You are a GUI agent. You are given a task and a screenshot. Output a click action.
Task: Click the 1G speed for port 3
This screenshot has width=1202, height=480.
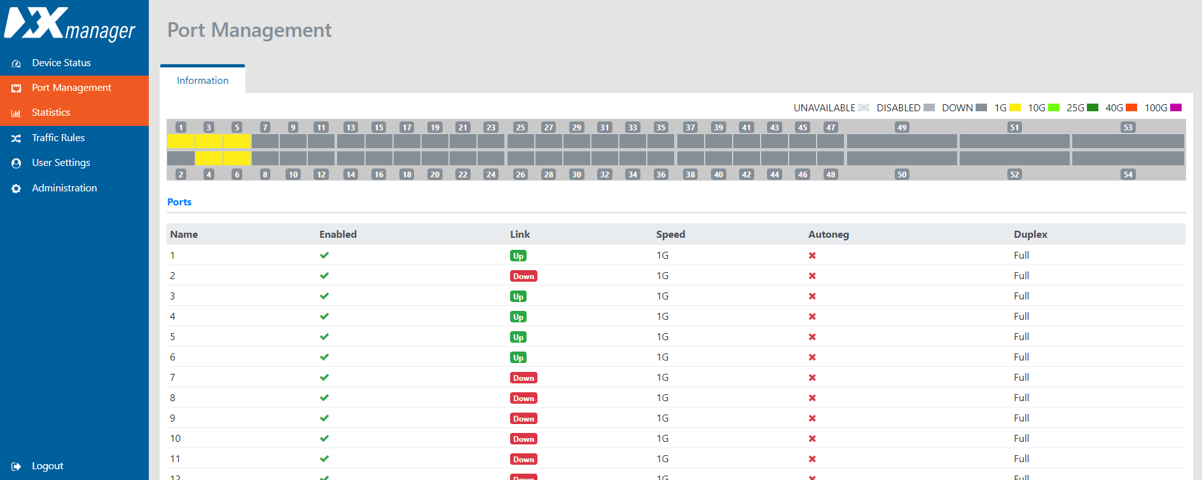point(662,296)
